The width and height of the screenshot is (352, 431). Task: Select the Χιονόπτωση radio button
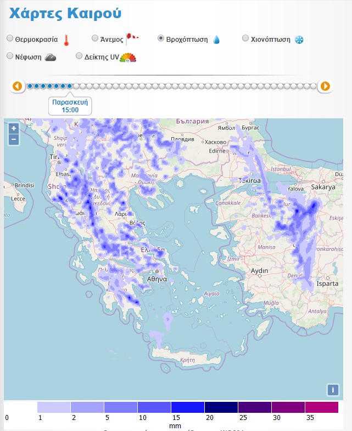246,39
